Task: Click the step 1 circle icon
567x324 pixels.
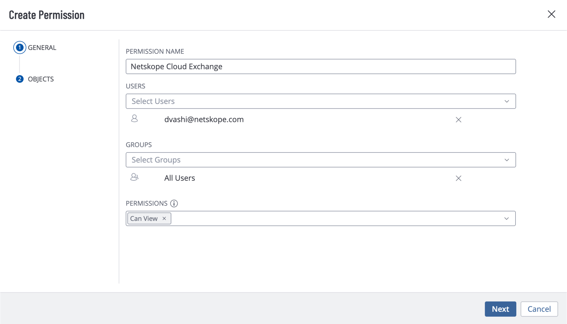Action: pos(20,48)
